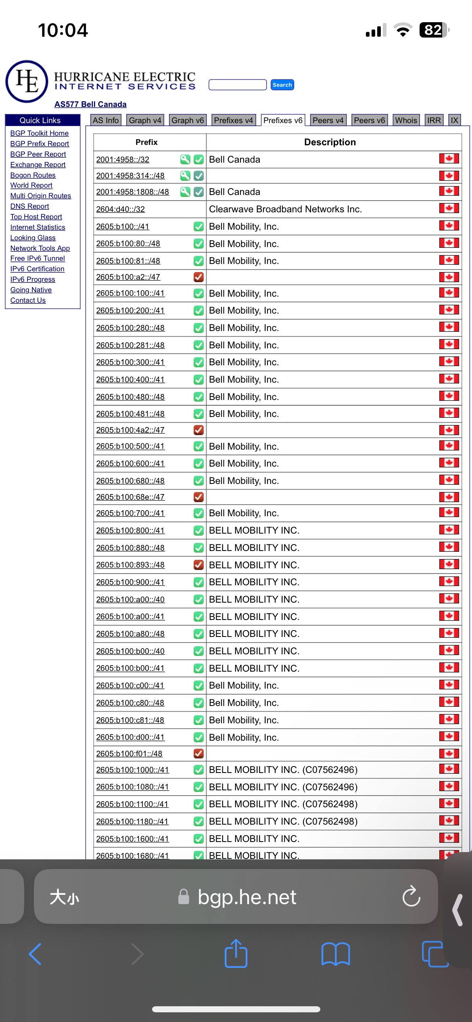Open the Whois tab
Image resolution: width=472 pixels, height=1022 pixels.
click(406, 120)
